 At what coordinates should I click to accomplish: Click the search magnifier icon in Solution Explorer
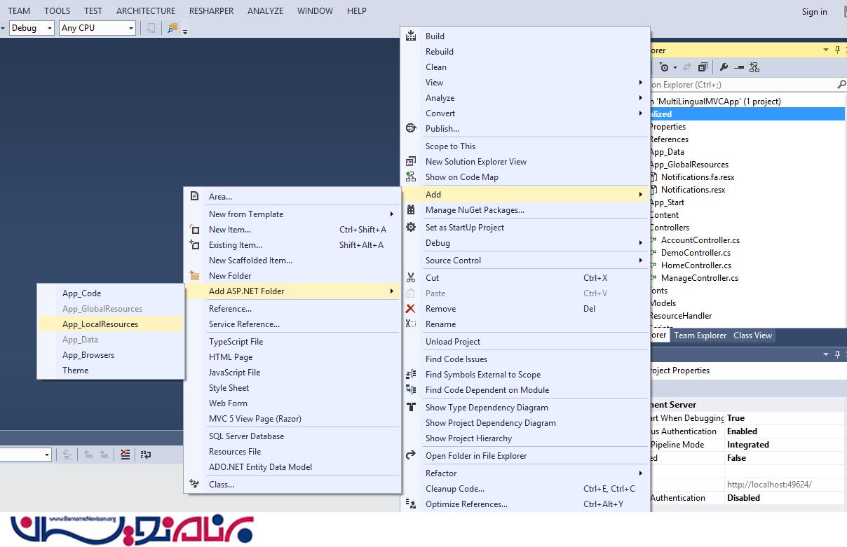click(x=841, y=85)
